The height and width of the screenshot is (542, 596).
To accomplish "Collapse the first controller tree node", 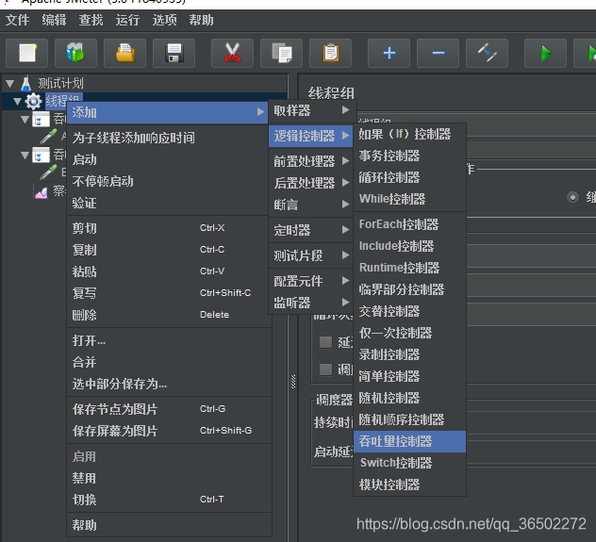I will coord(25,120).
